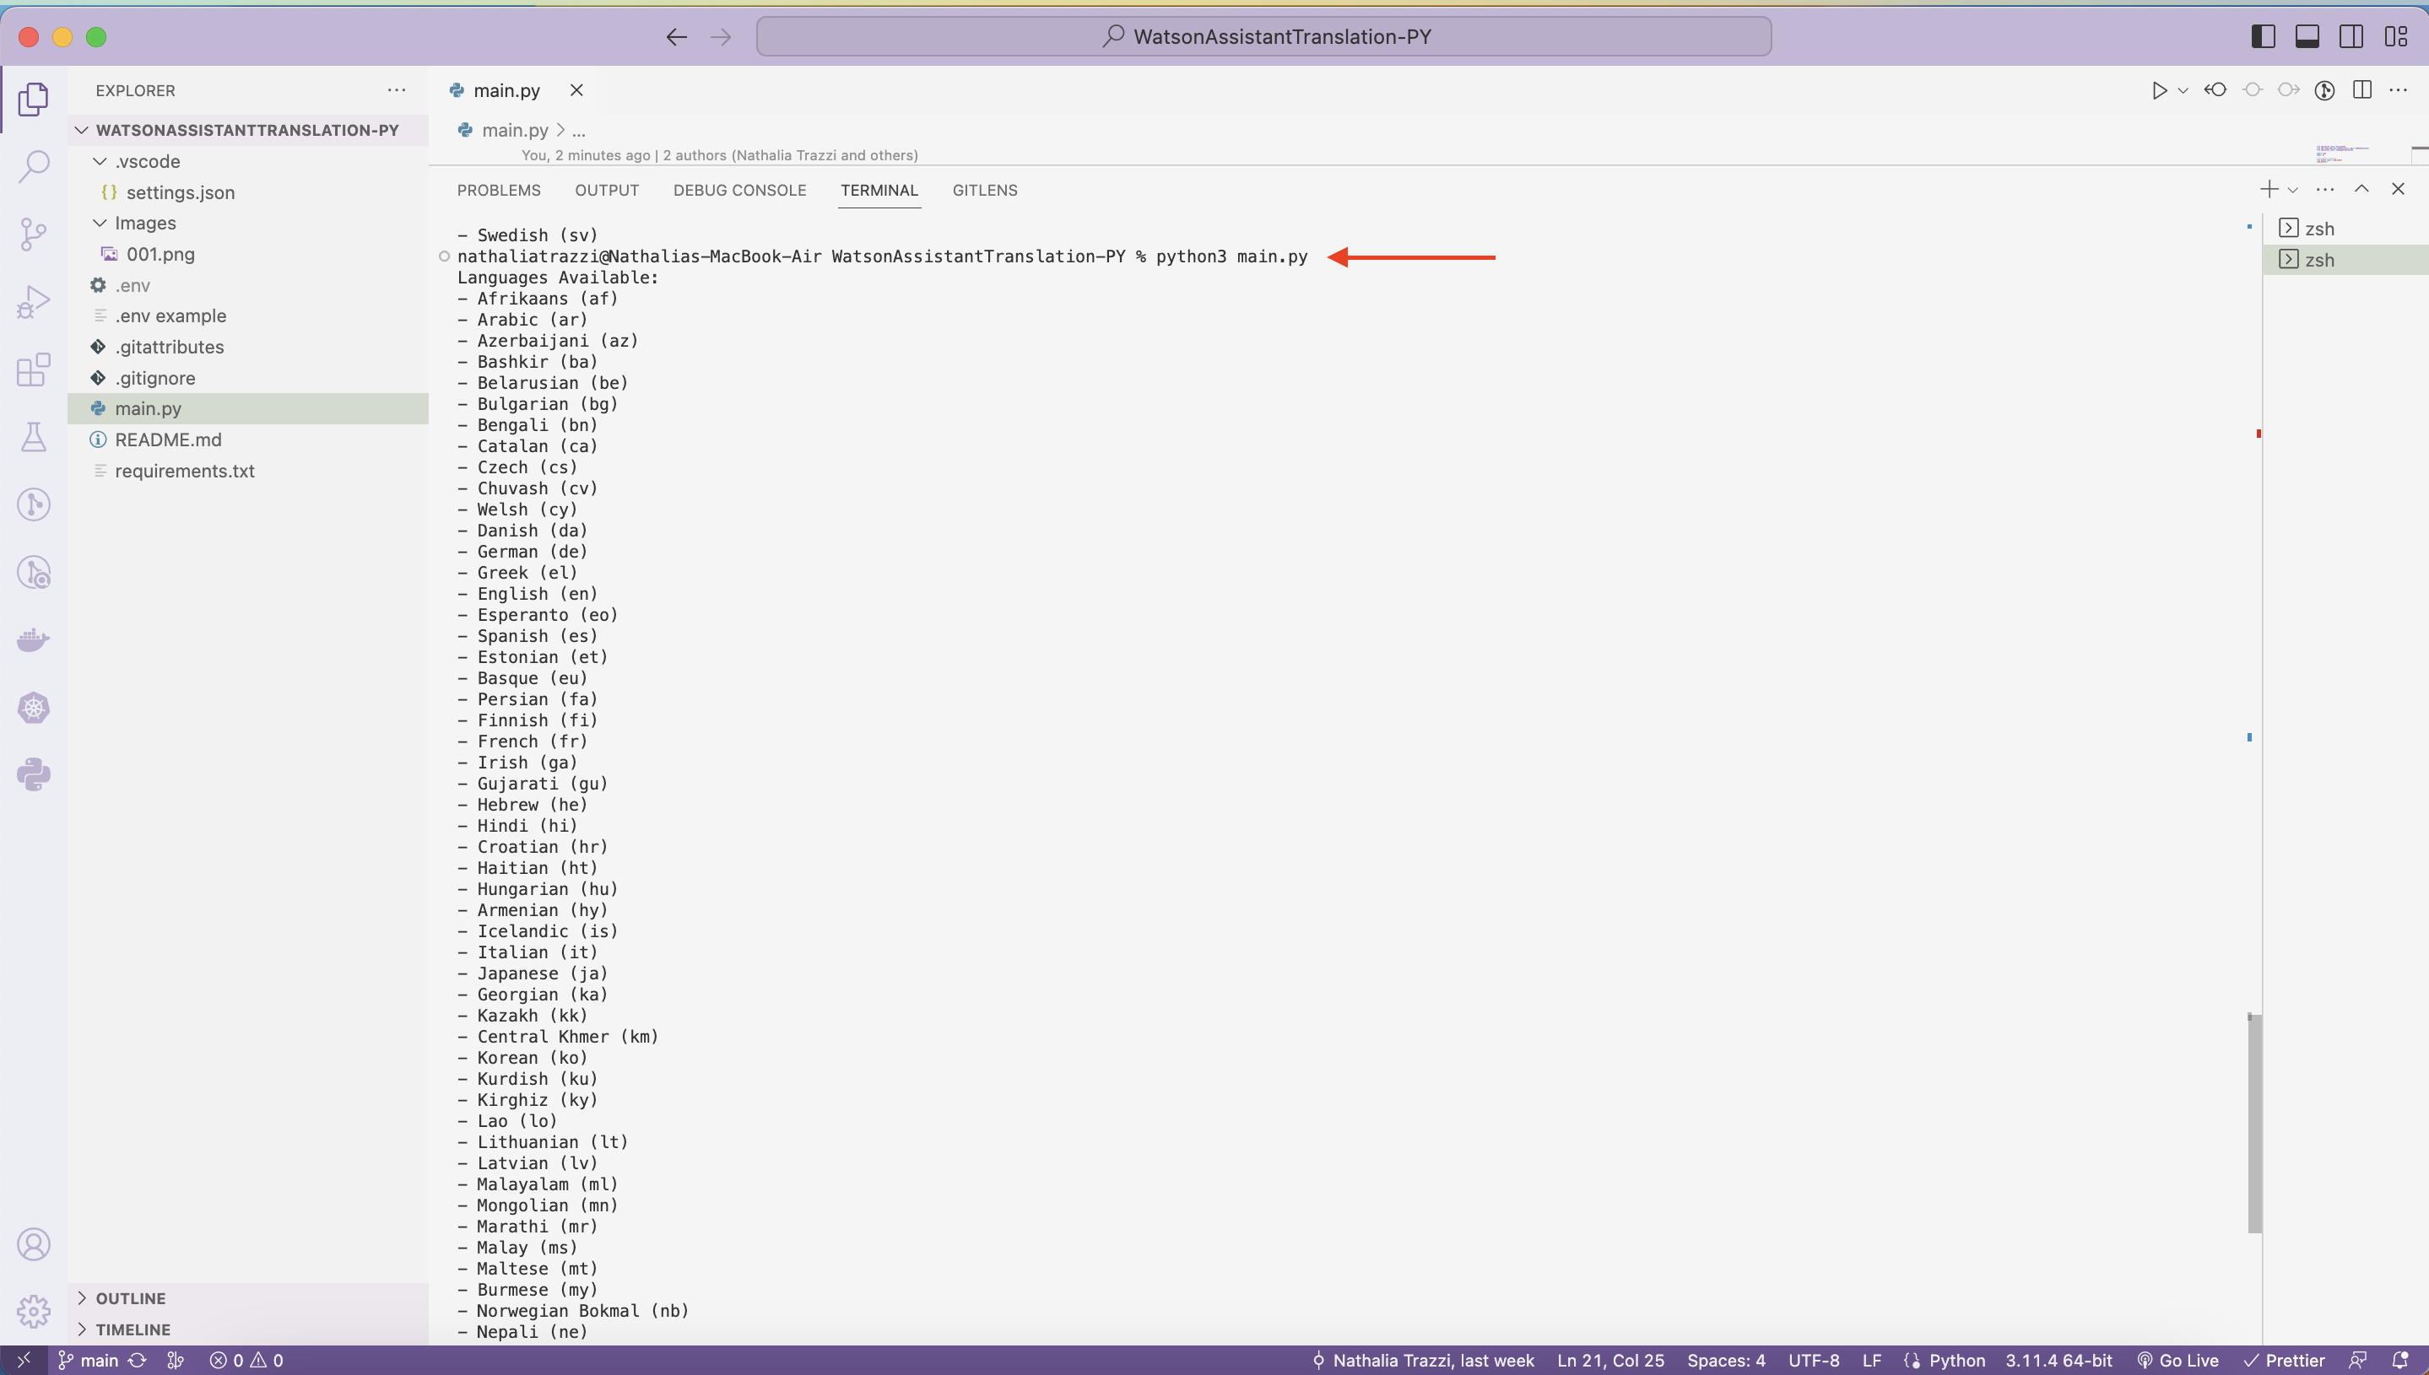
Task: Open the Docker view in activity bar
Action: pyautogui.click(x=34, y=640)
